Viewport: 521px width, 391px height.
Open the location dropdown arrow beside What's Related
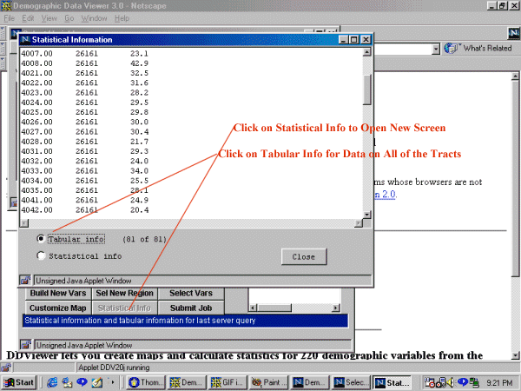coord(434,49)
